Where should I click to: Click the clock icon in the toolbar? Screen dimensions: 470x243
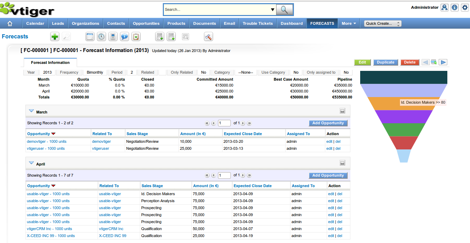pos(101,37)
